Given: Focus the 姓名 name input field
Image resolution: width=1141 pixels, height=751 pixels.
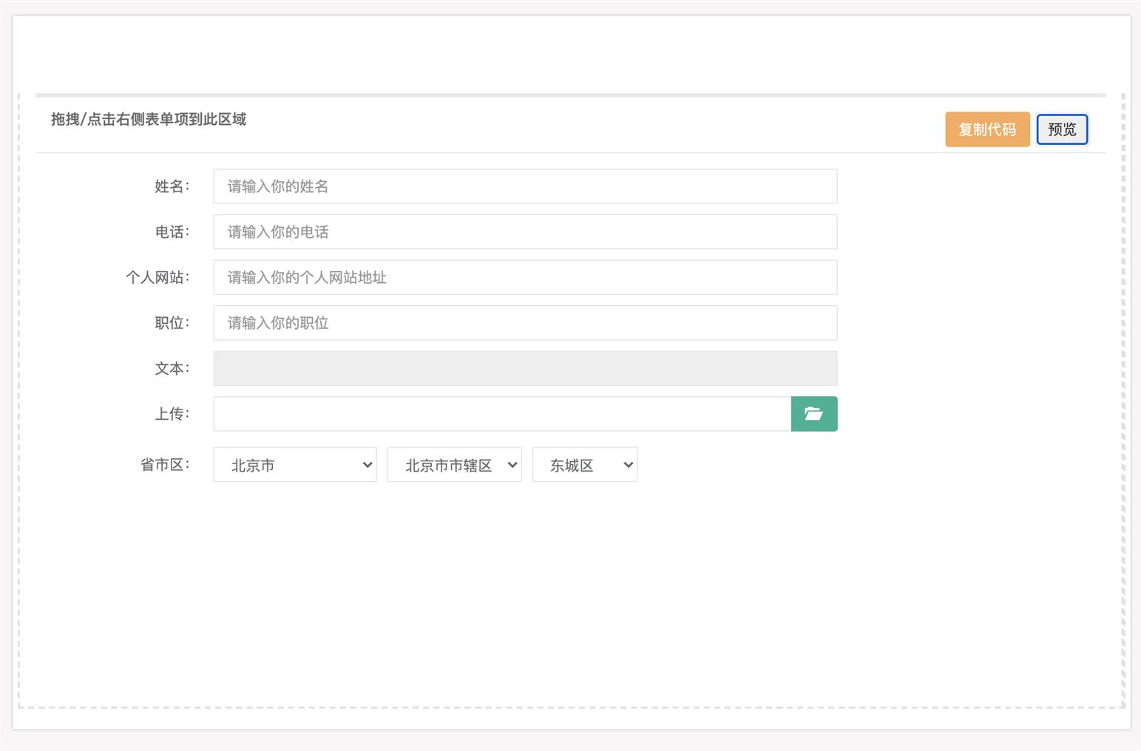Looking at the screenshot, I should tap(525, 186).
